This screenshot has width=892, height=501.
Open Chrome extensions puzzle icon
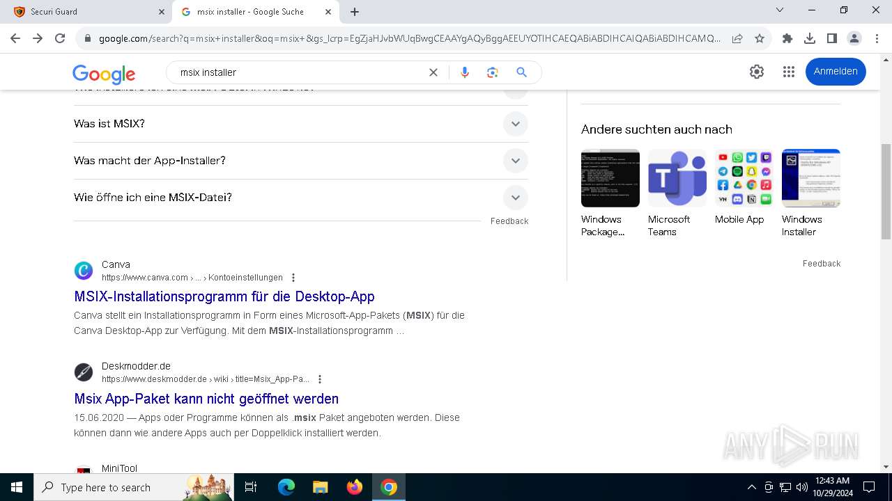point(787,38)
